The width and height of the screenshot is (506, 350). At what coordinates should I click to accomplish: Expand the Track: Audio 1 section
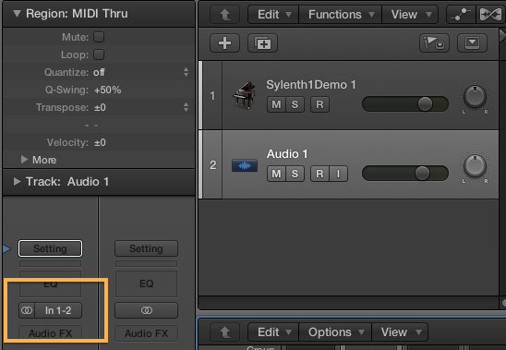click(x=18, y=181)
